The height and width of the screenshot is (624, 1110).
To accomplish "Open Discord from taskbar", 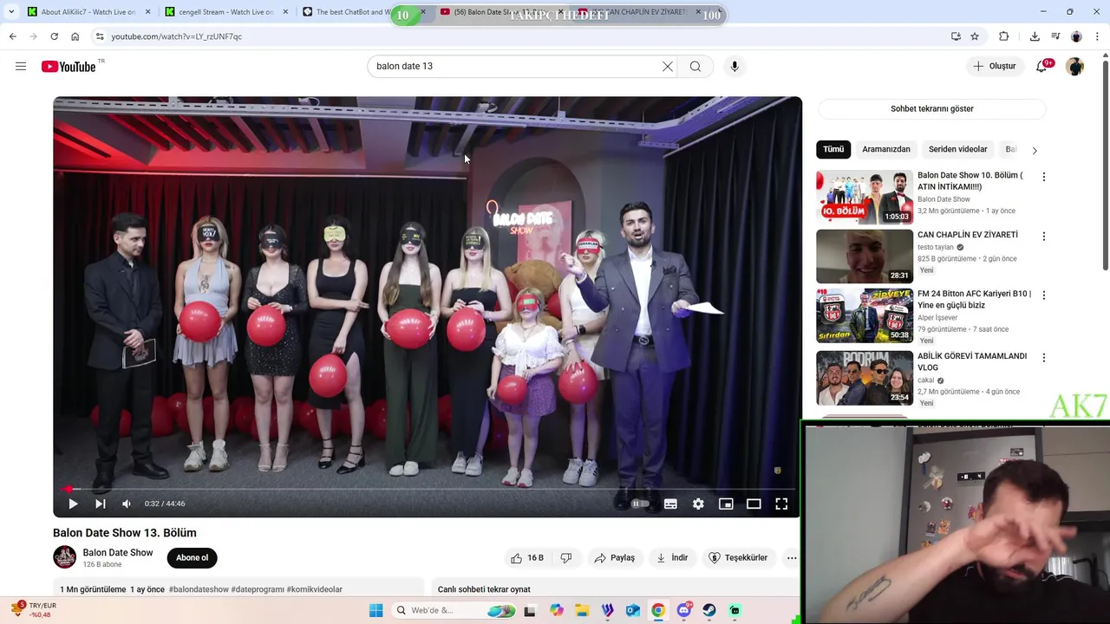I will [683, 610].
